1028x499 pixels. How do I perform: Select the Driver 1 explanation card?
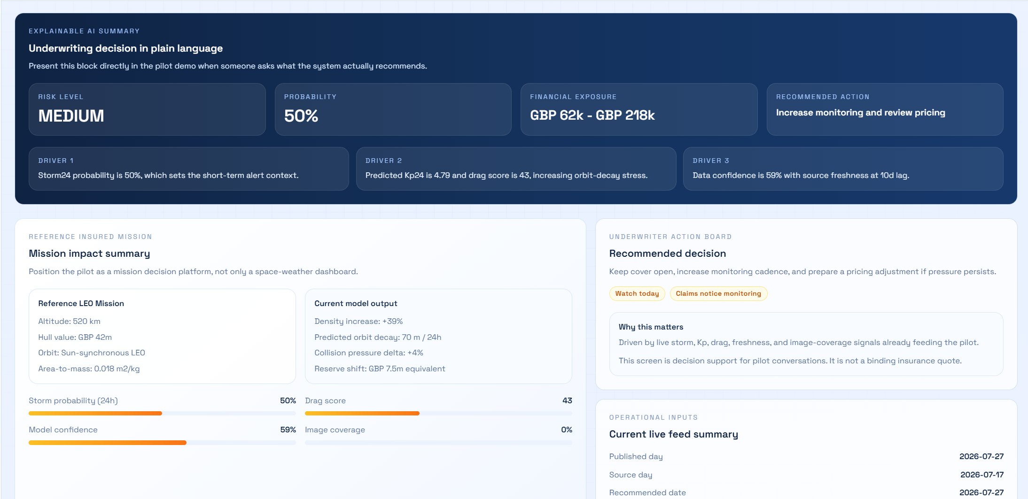[x=189, y=169]
